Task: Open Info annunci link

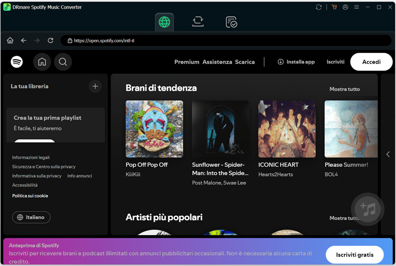Action: [x=80, y=176]
